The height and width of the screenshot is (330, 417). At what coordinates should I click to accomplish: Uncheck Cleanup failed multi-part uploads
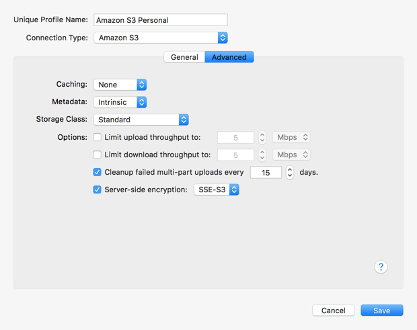pos(97,172)
